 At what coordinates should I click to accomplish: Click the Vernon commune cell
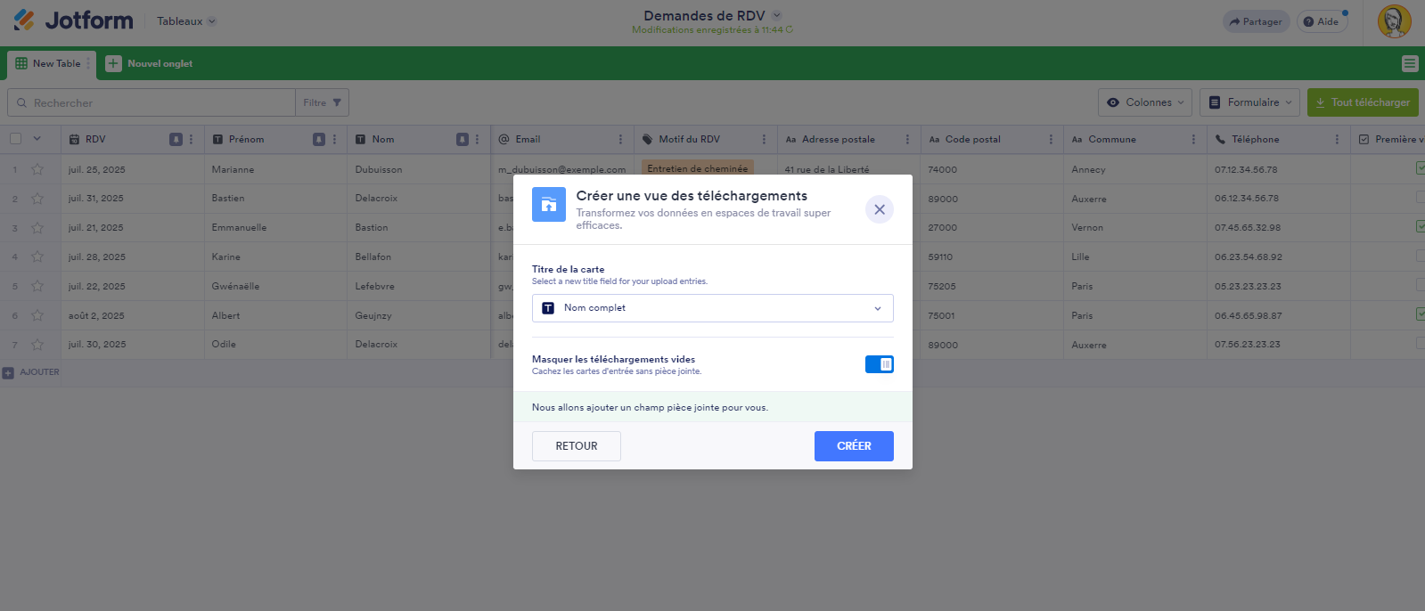pos(1135,228)
